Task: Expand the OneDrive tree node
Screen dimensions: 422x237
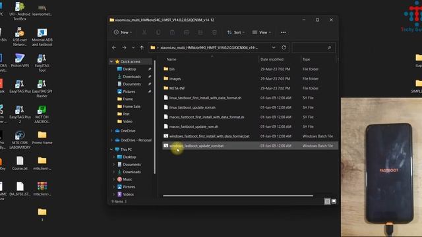Action: click(x=111, y=131)
